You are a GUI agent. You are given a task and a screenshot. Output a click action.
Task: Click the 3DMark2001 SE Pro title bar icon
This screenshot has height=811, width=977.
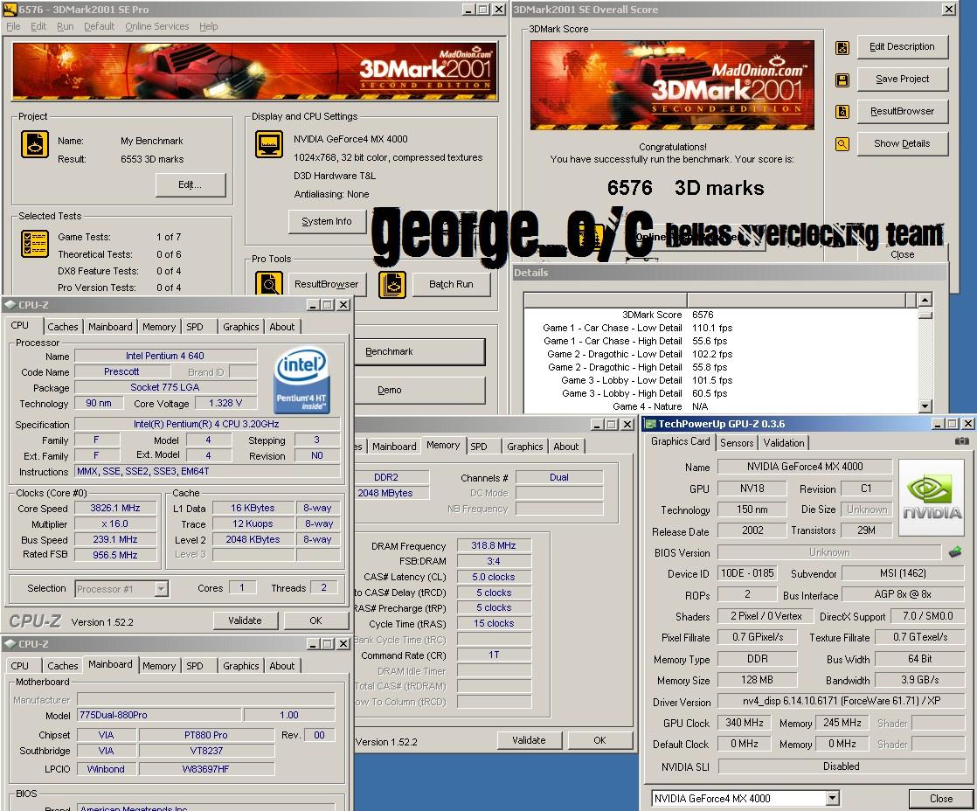click(x=10, y=10)
